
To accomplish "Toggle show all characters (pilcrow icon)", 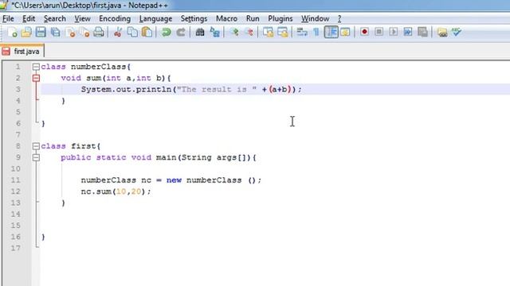I will (x=316, y=32).
